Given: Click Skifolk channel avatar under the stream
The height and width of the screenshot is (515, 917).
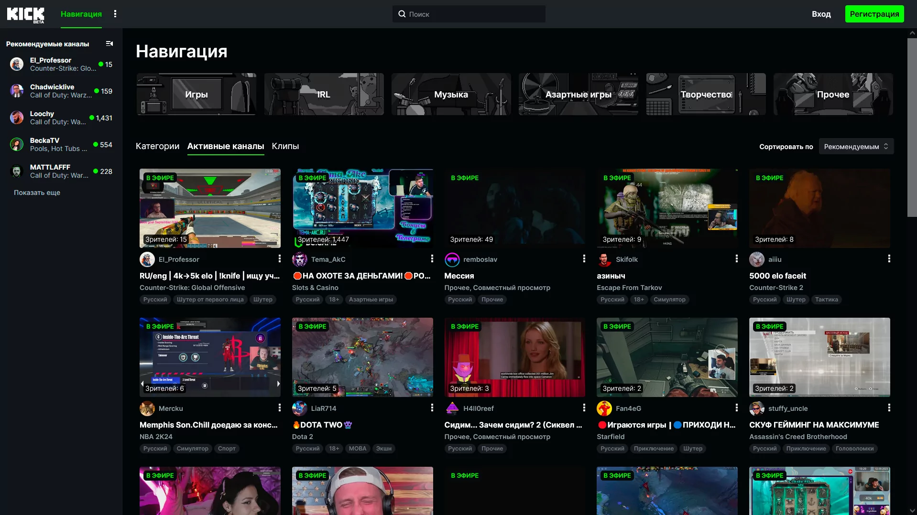Looking at the screenshot, I should pos(604,259).
